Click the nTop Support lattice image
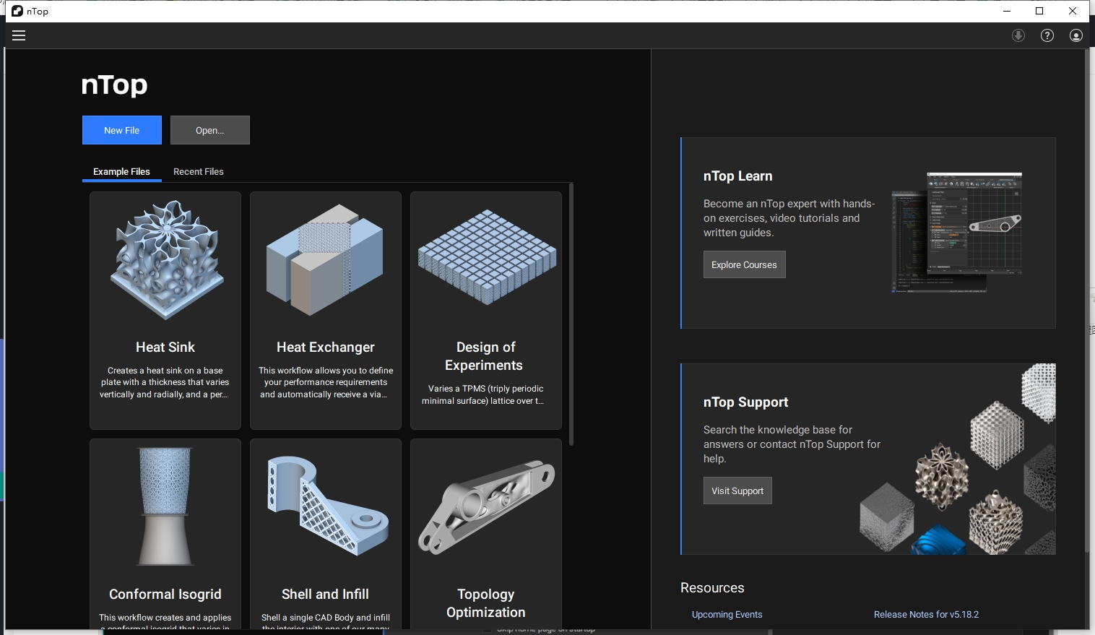This screenshot has width=1095, height=635. coord(958,459)
